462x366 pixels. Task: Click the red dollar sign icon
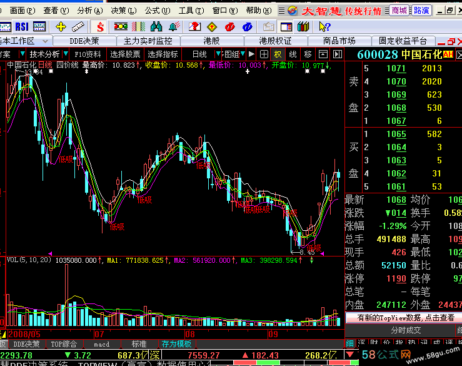tap(100, 27)
